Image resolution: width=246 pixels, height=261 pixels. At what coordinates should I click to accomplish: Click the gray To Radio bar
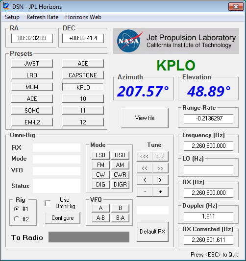point(89,237)
